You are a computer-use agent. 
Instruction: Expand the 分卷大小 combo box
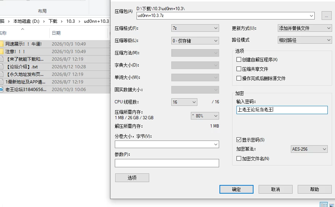[x=216, y=145]
